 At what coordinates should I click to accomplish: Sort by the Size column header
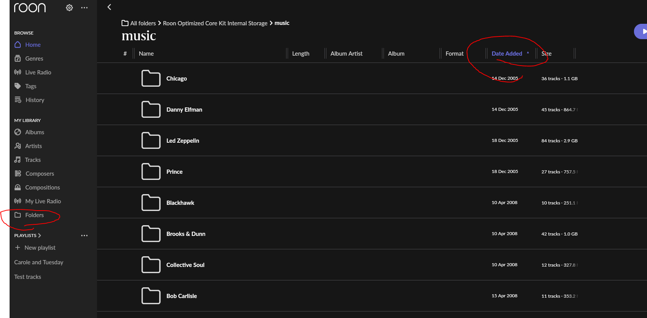(x=547, y=54)
